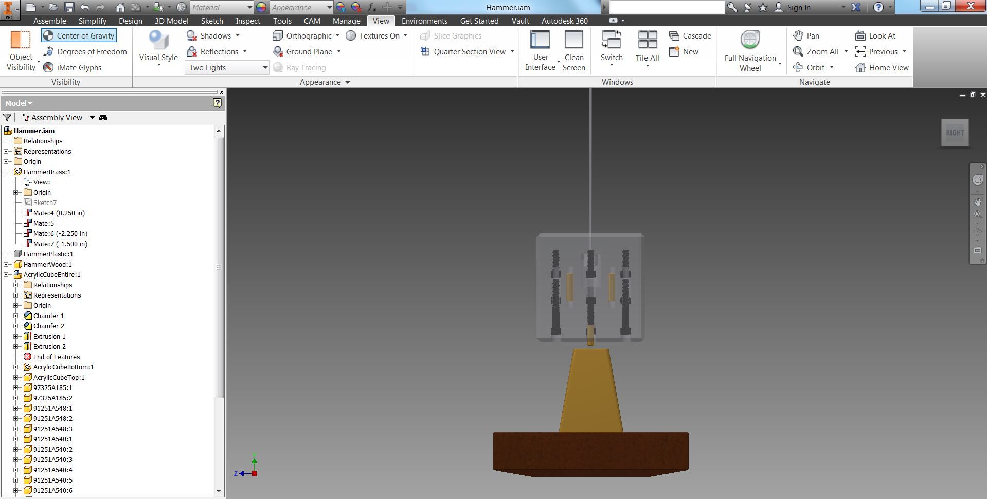
Task: Click the navigation bar hand Pan icon
Action: (x=978, y=202)
